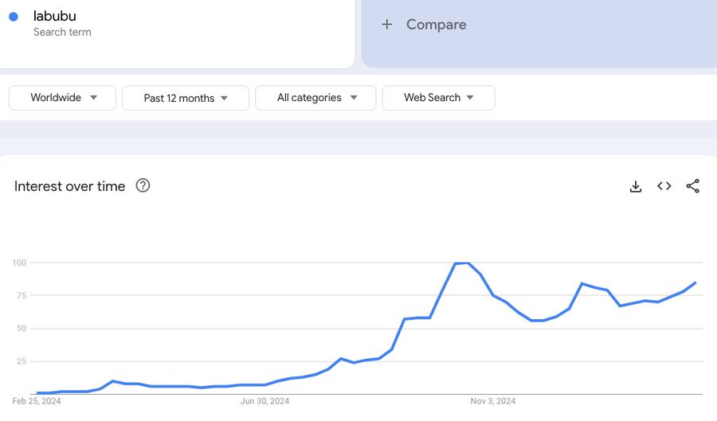The height and width of the screenshot is (421, 717).
Task: Click the Compare label text
Action: point(436,25)
